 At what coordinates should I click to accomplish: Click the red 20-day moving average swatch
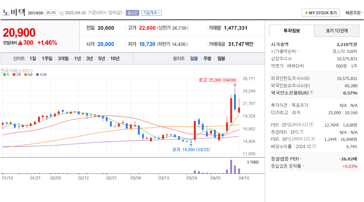point(14,75)
